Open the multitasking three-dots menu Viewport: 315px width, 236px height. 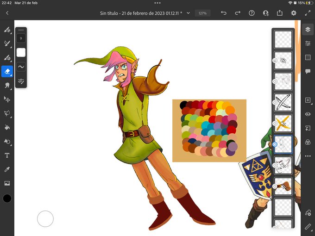157,3
